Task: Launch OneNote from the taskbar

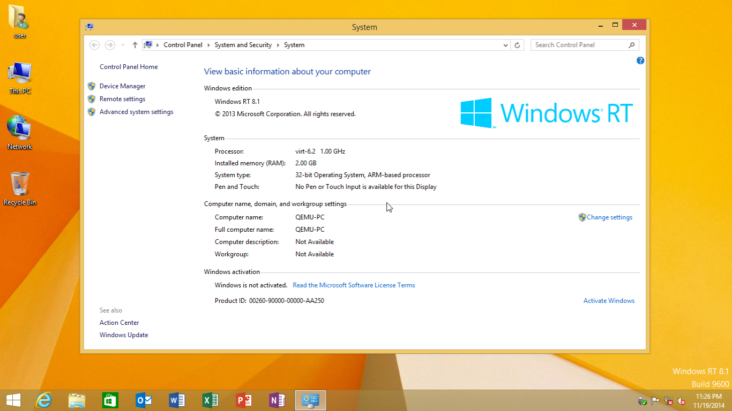Action: point(277,400)
